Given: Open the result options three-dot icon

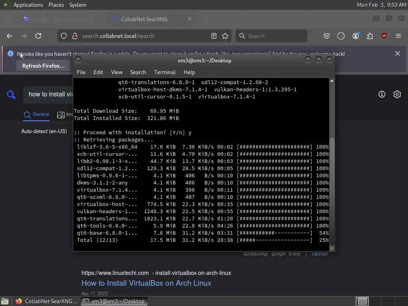Looking at the screenshot, I should pyautogui.click(x=306, y=254).
